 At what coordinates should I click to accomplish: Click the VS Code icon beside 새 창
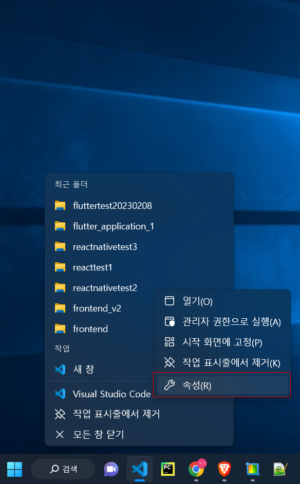[x=60, y=369]
